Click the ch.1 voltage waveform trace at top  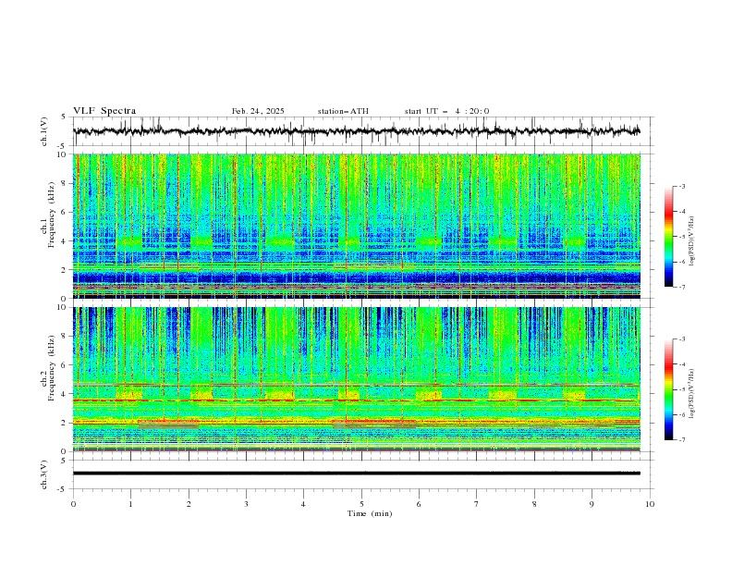(356, 131)
